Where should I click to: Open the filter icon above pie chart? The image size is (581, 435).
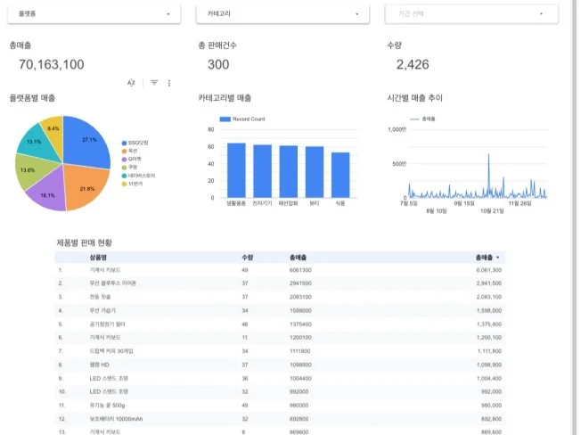point(154,82)
